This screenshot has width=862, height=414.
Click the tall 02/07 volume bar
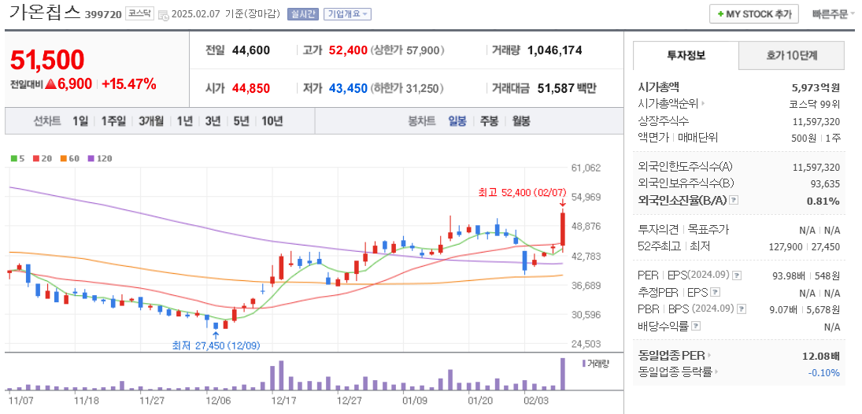point(562,374)
